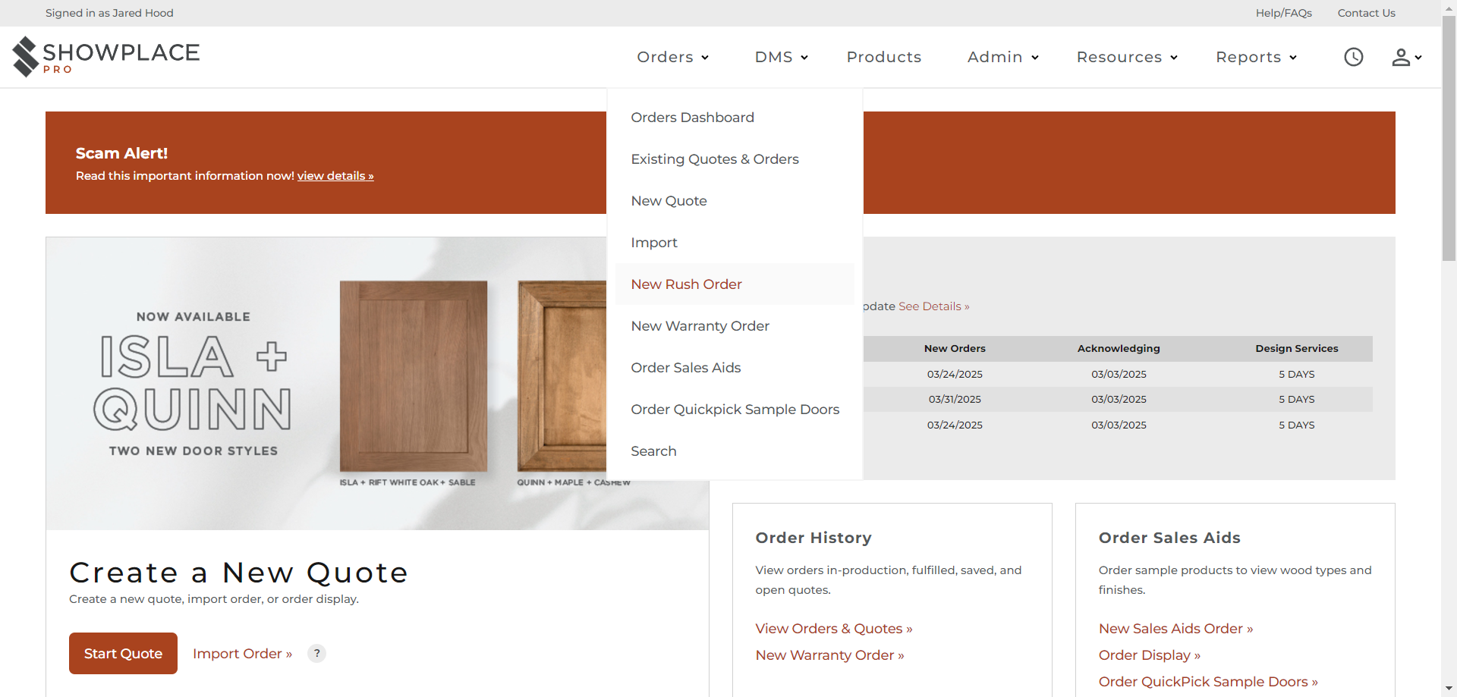Choose Search in Orders menu
The height and width of the screenshot is (697, 1457).
point(735,451)
